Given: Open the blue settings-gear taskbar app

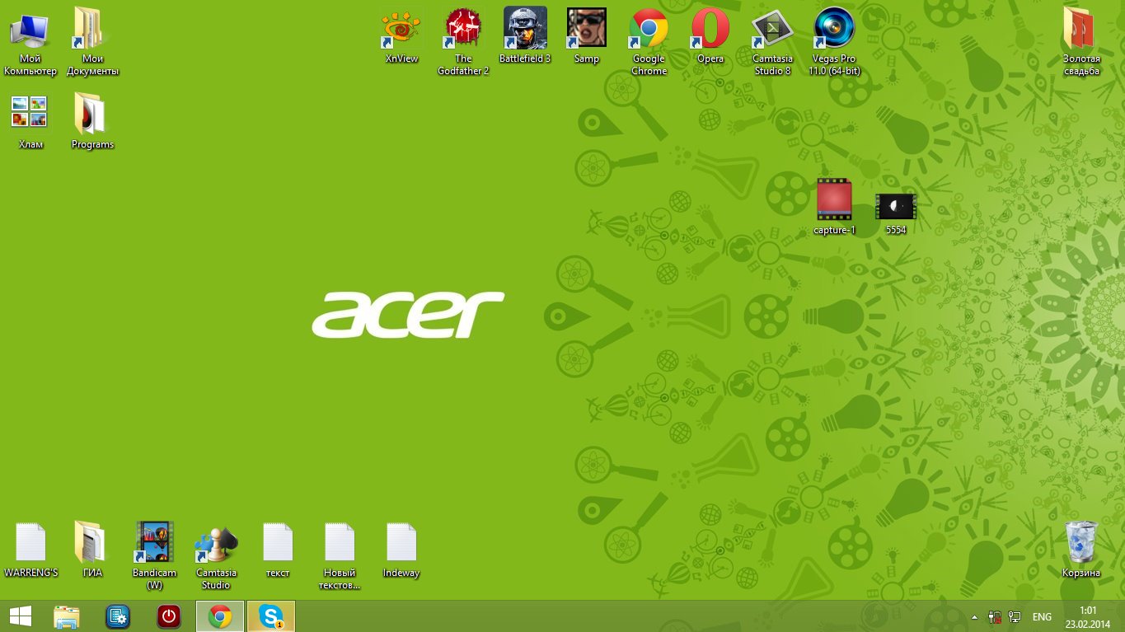Looking at the screenshot, I should 118,616.
